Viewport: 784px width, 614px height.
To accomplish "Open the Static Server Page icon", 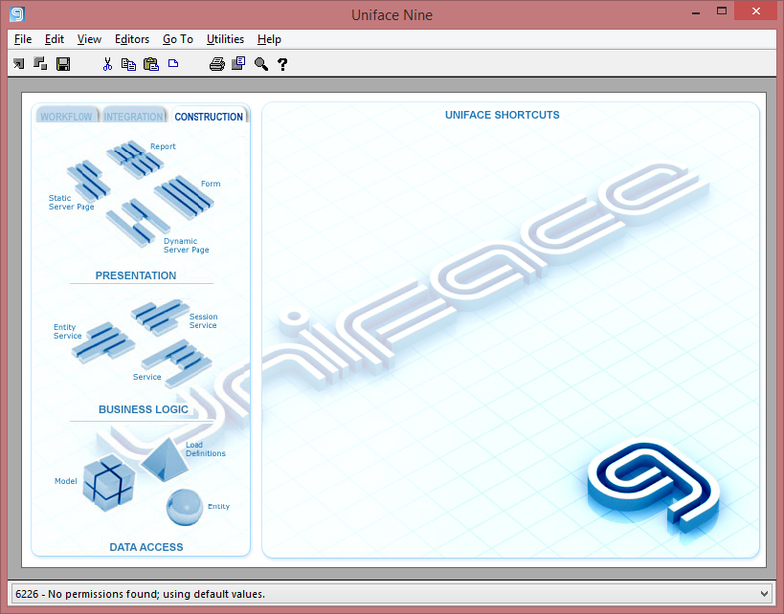I will click(x=89, y=180).
